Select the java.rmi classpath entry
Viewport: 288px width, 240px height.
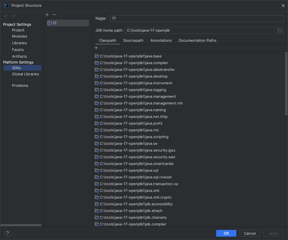(127, 130)
